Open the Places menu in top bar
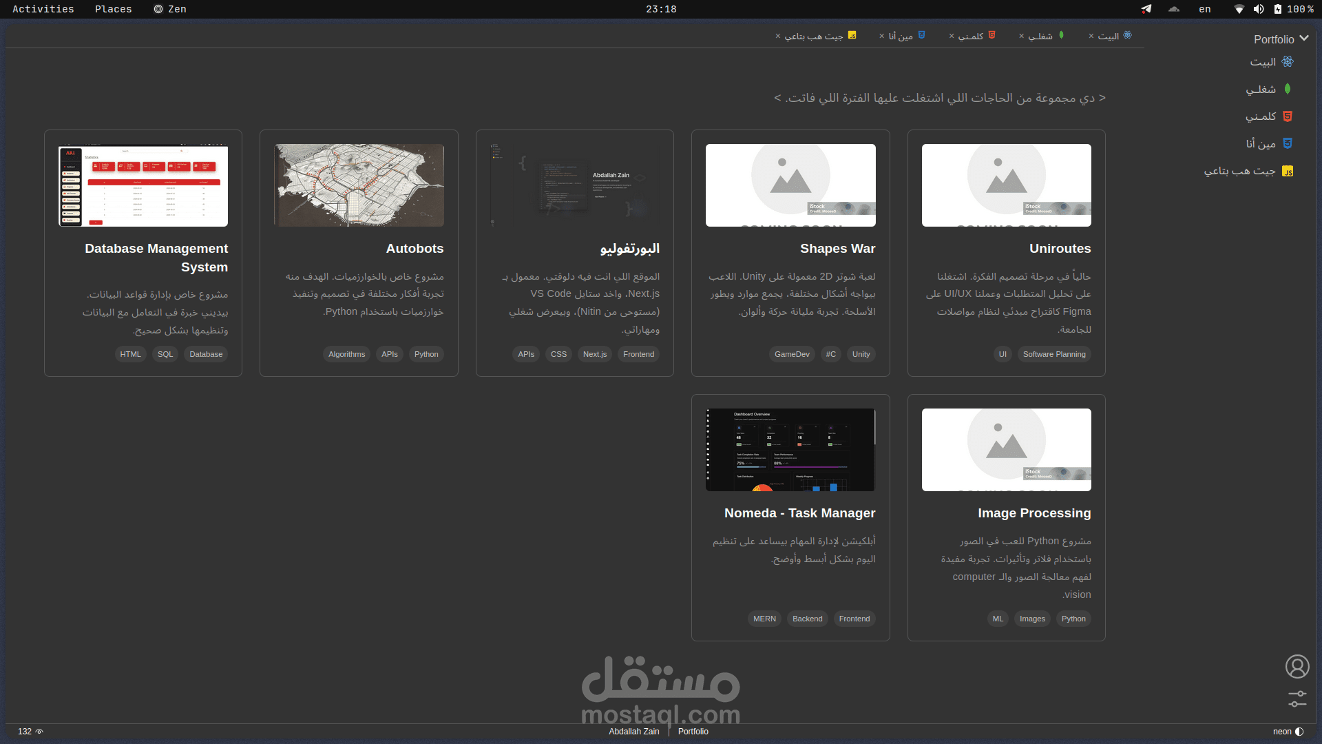 113,9
